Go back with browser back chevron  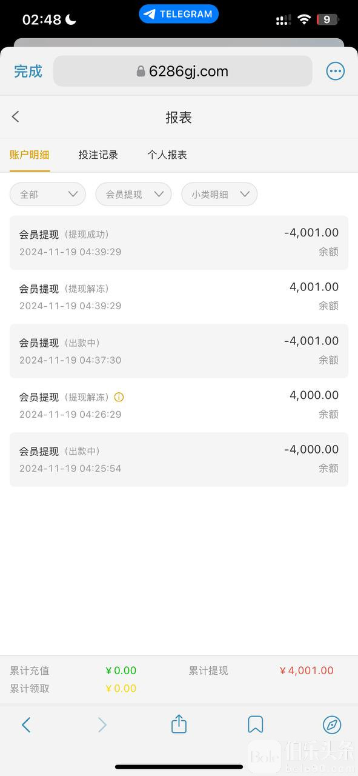tap(25, 724)
